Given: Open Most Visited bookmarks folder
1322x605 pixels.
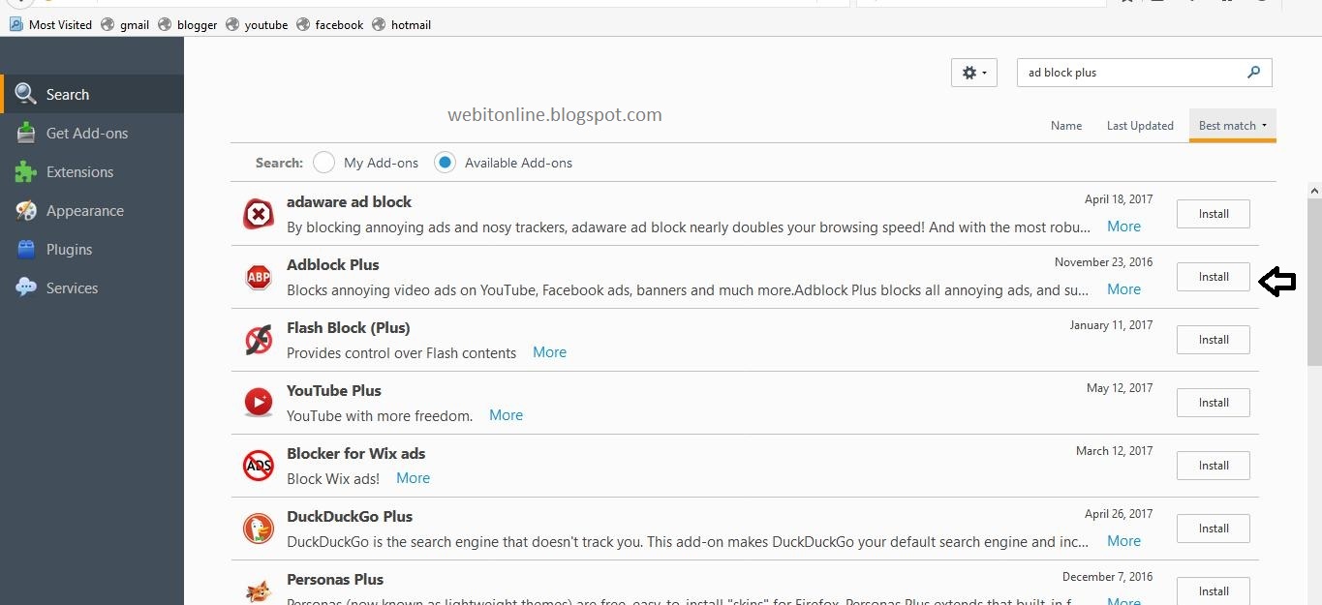Looking at the screenshot, I should pyautogui.click(x=50, y=24).
